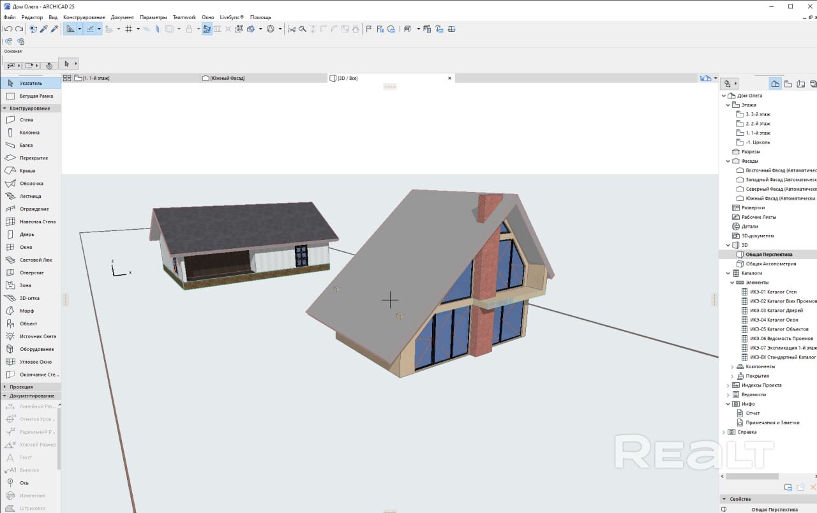Collapse the Каталоги folder
This screenshot has width=817, height=513.
pyautogui.click(x=728, y=273)
